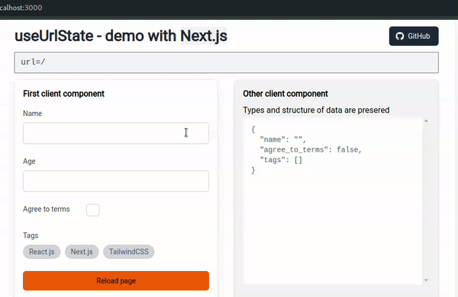Image resolution: width=458 pixels, height=297 pixels.
Task: Open the GitHub button link
Action: [414, 36]
